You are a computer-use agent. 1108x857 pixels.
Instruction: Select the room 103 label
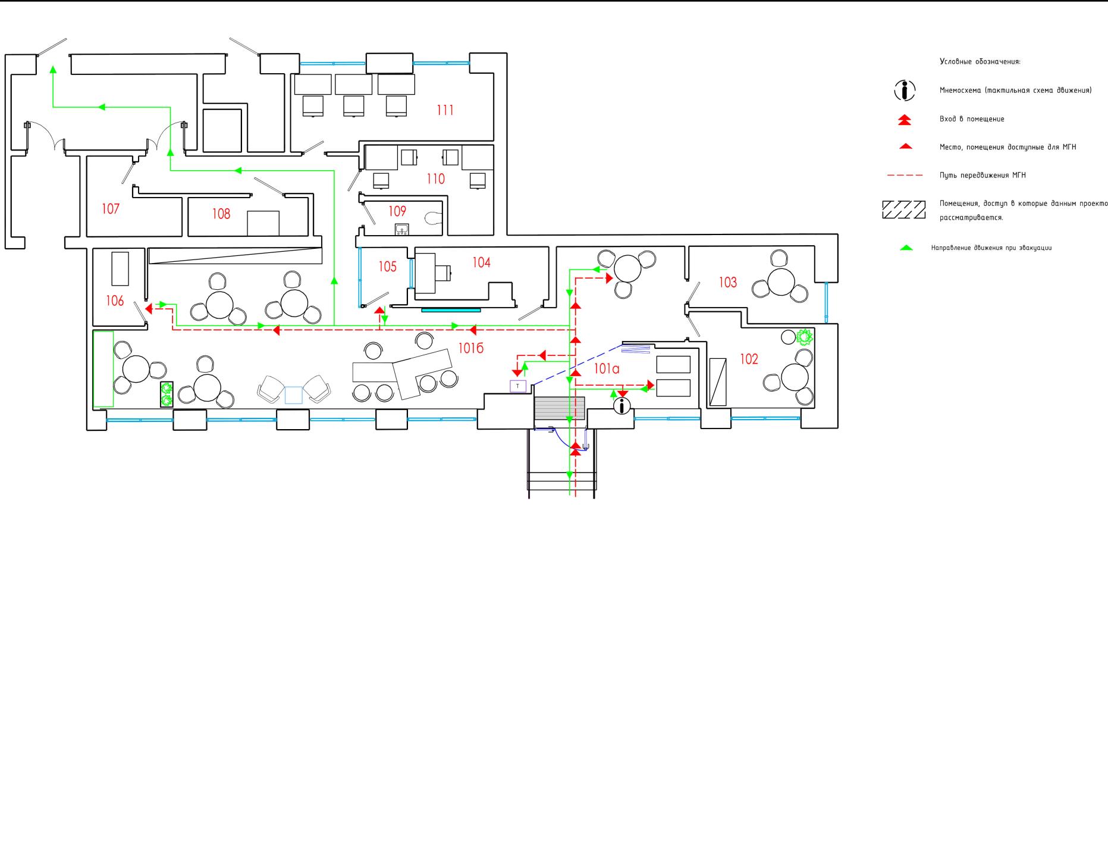pos(727,283)
